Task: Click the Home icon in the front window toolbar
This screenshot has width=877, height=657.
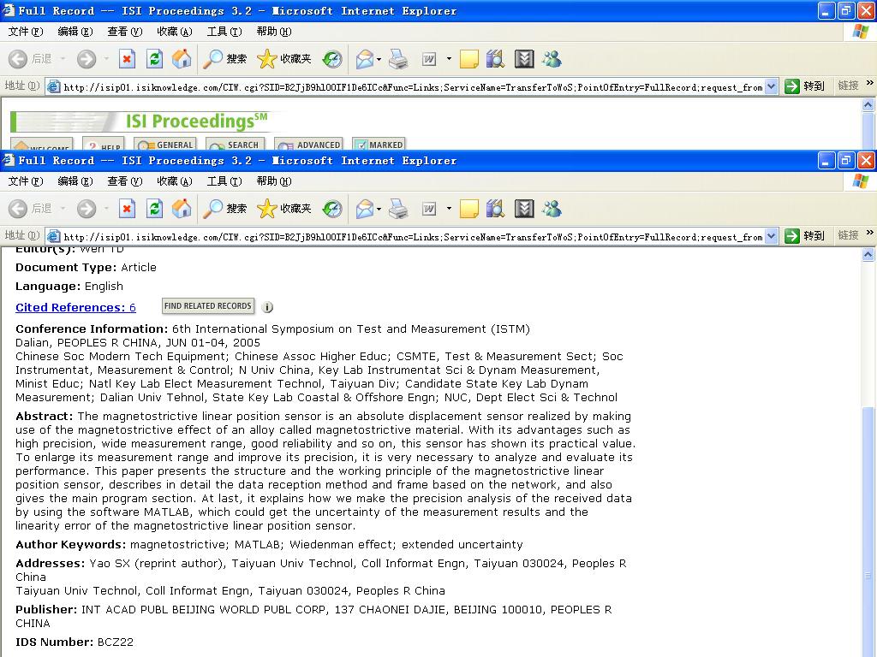Action: (182, 209)
